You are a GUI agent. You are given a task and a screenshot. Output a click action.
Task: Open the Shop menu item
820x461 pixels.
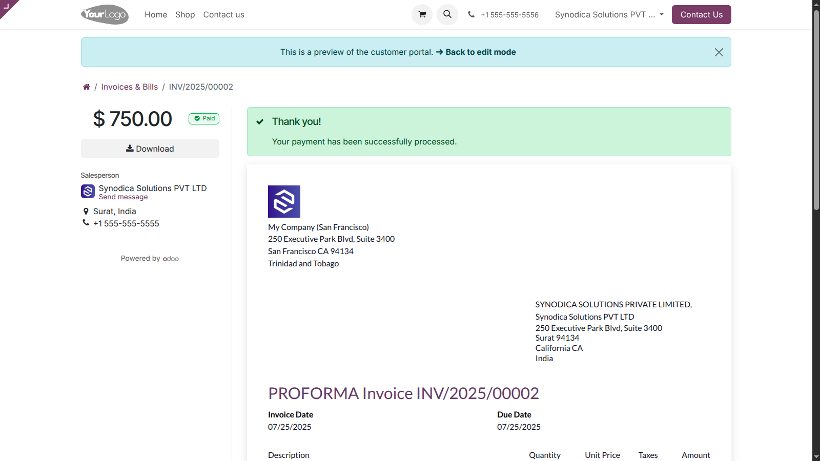click(x=185, y=15)
